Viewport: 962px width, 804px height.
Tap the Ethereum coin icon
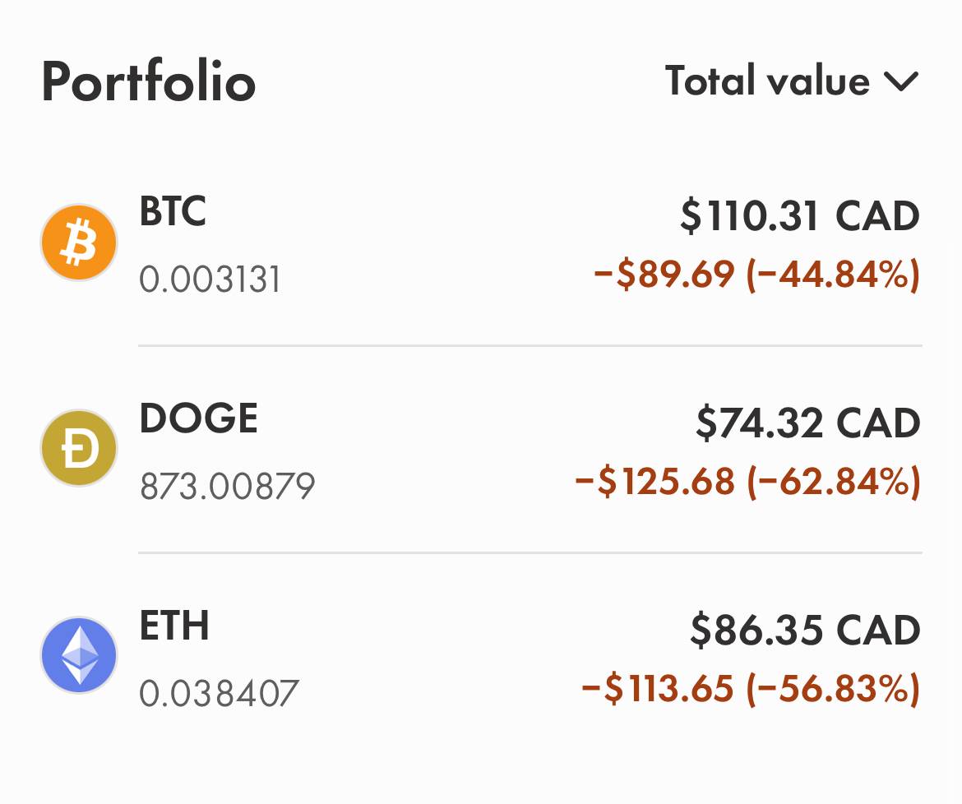(x=79, y=655)
